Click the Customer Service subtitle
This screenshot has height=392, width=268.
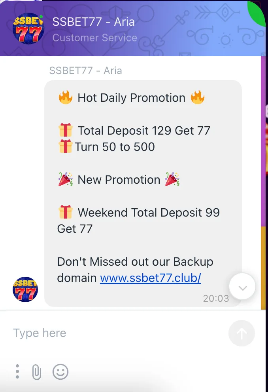(95, 38)
